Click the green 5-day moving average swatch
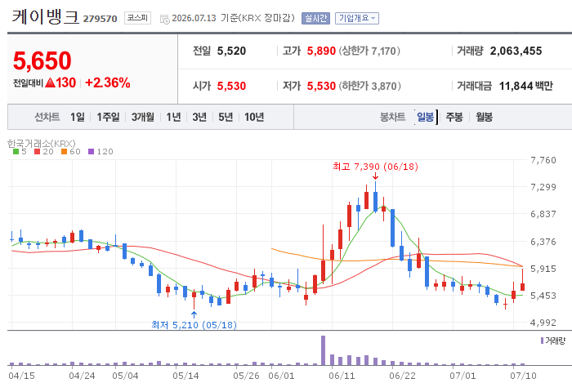This screenshot has height=392, width=572. 16,152
